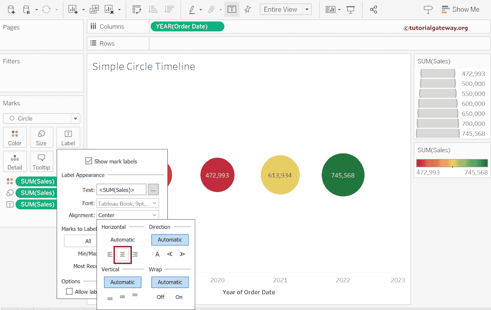Click the Share workbook icon

[373, 10]
